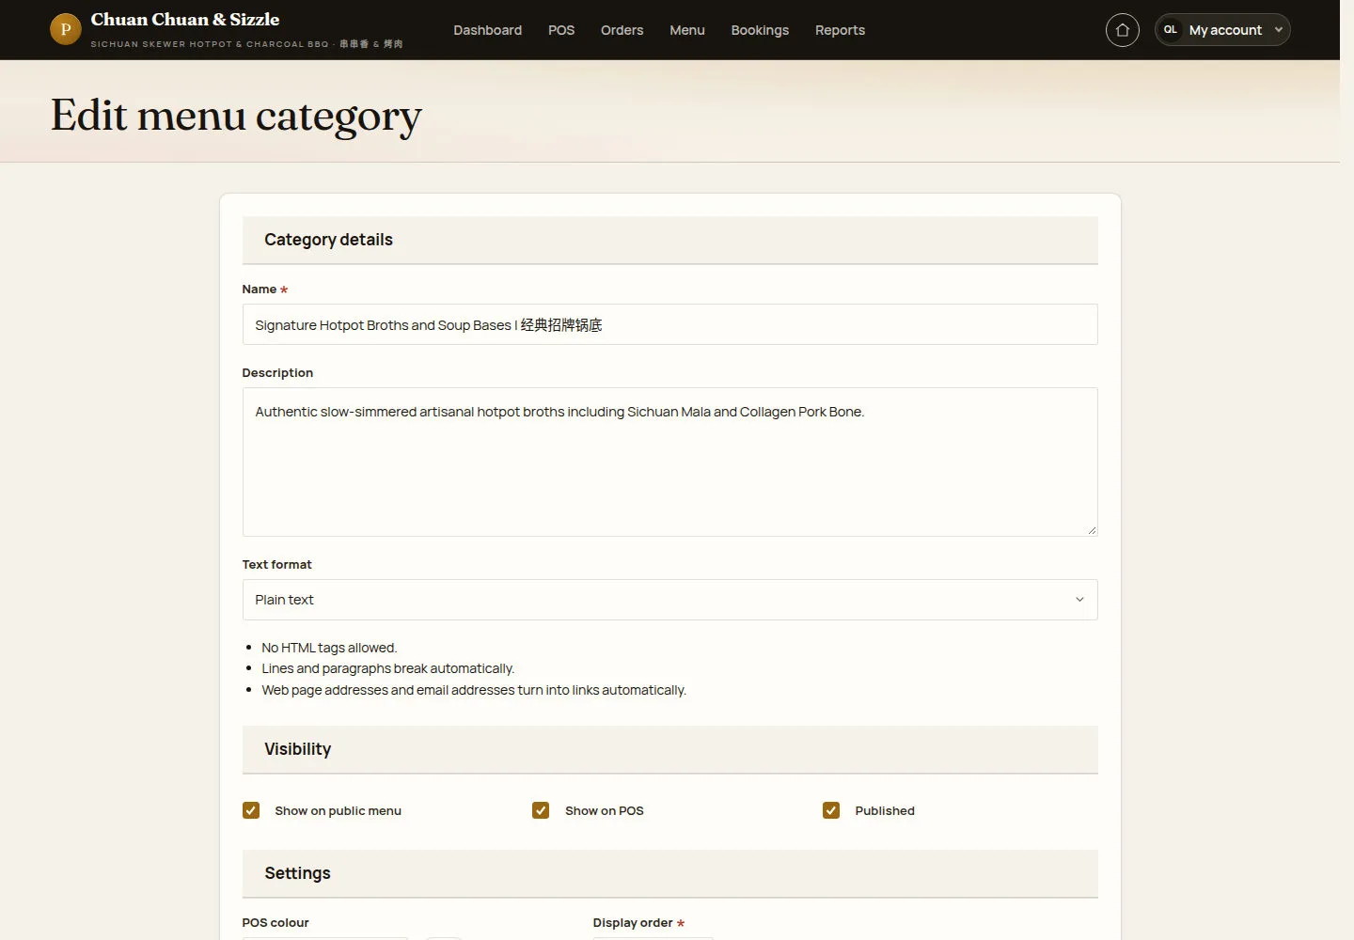Open the Reports nav item

point(840,30)
